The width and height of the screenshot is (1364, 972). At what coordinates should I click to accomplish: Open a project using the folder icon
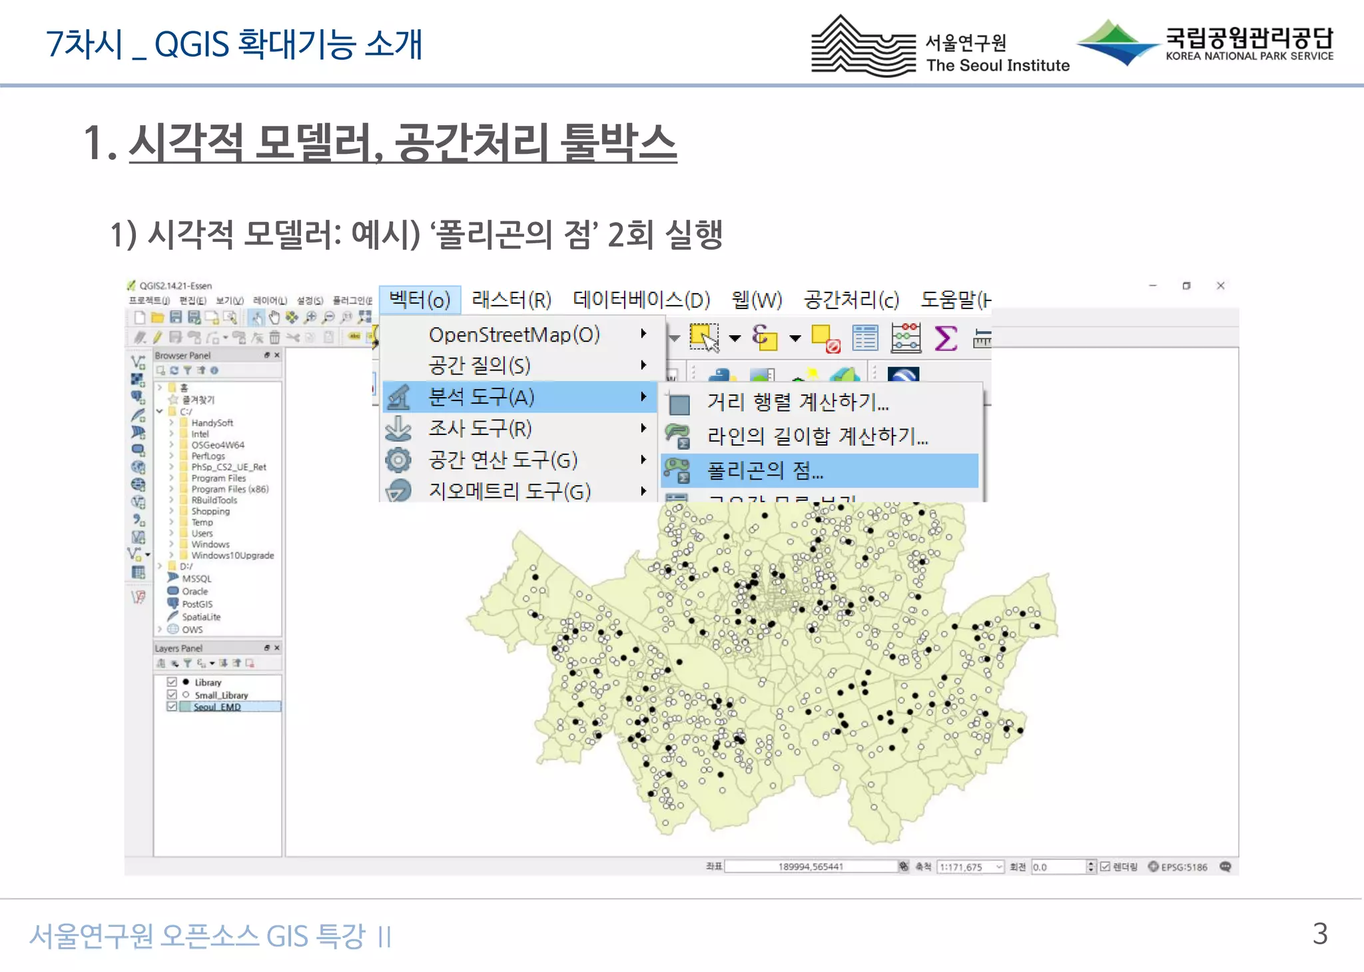coord(157,318)
